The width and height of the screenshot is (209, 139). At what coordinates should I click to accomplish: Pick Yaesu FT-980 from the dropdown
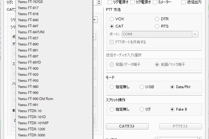pos(54,87)
